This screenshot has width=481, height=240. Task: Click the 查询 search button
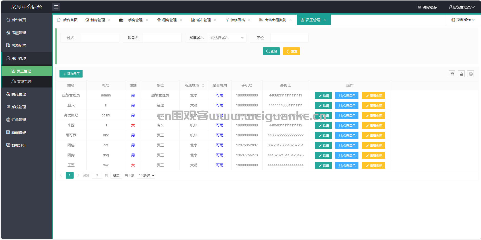271,51
